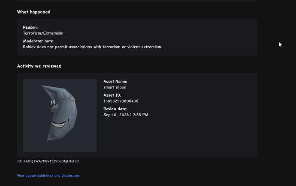
Task: Click the smart moon asset thumbnail
Action: (60, 115)
